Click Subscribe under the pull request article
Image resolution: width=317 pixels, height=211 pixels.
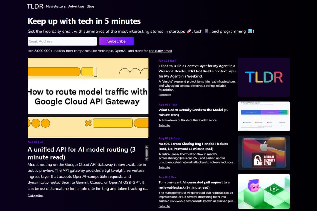click(164, 206)
